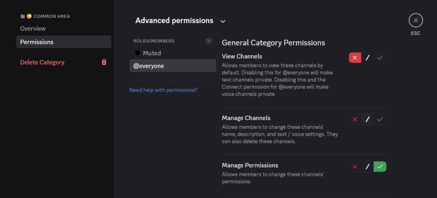Set Manage Channels to neutral slash
This screenshot has height=198, width=437.
(x=367, y=119)
